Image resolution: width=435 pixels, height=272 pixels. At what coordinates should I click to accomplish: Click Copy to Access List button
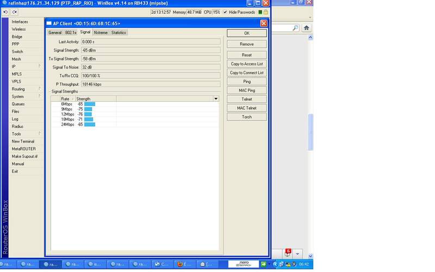click(247, 64)
